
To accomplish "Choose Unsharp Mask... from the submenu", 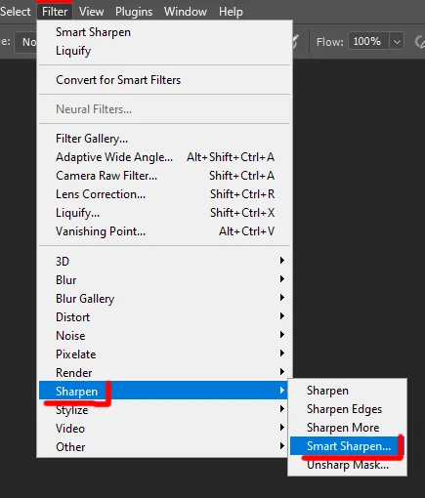I will tap(347, 465).
